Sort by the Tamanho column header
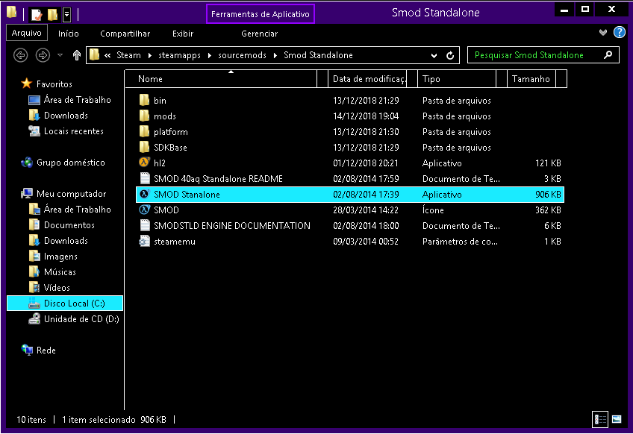The image size is (633, 434). point(531,78)
